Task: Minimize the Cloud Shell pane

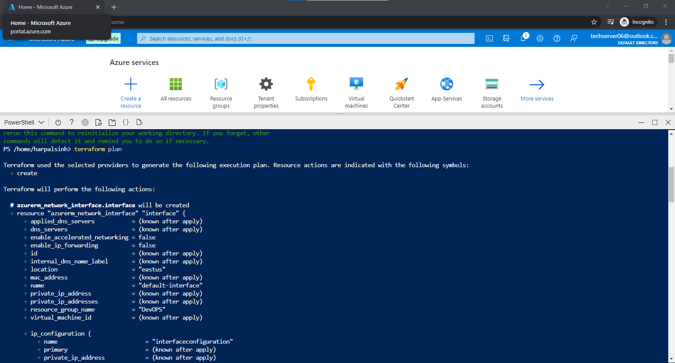Action: click(641, 122)
